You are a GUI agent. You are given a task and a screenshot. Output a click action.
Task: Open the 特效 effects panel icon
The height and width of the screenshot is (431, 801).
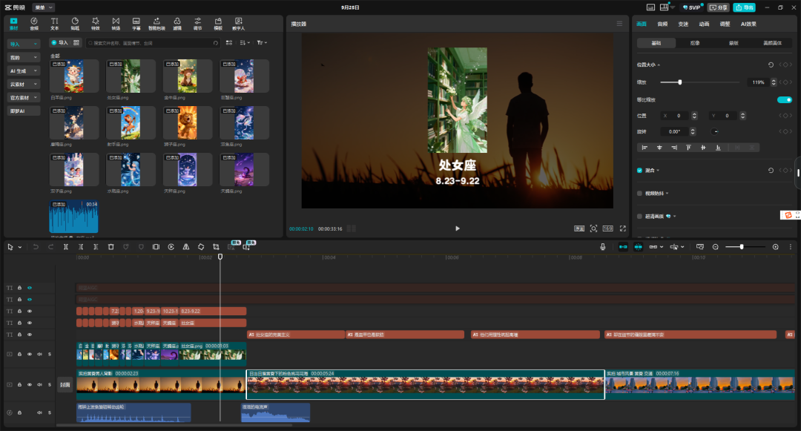(95, 24)
